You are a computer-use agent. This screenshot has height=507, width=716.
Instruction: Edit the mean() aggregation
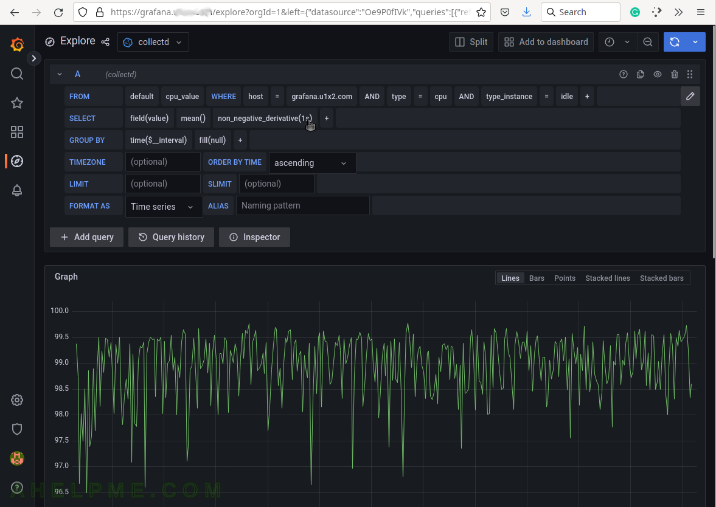pos(193,118)
